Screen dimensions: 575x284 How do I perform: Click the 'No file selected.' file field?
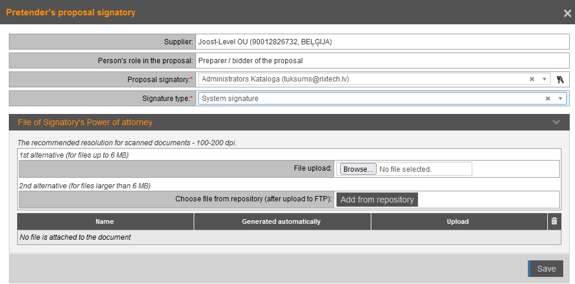click(424, 169)
